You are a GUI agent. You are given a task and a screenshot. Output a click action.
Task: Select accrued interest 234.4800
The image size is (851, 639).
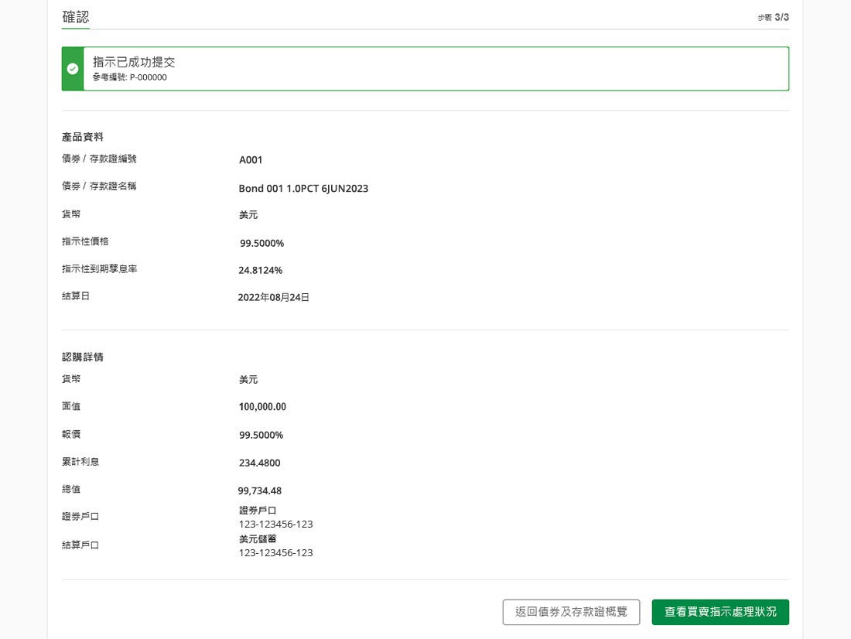259,463
